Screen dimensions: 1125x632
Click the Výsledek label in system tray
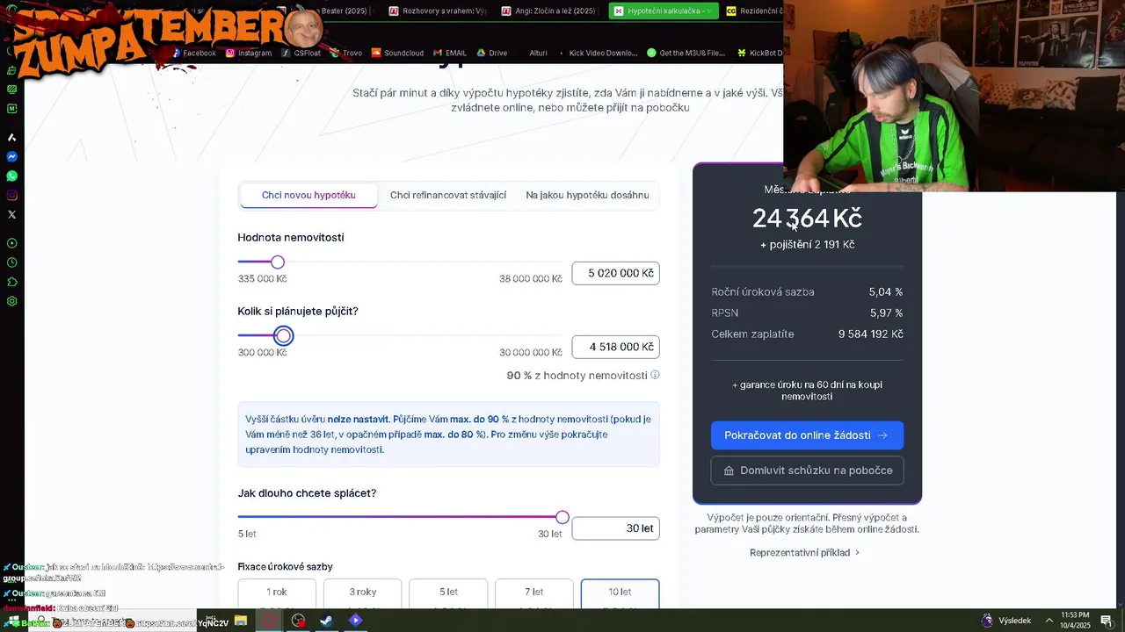(1014, 621)
